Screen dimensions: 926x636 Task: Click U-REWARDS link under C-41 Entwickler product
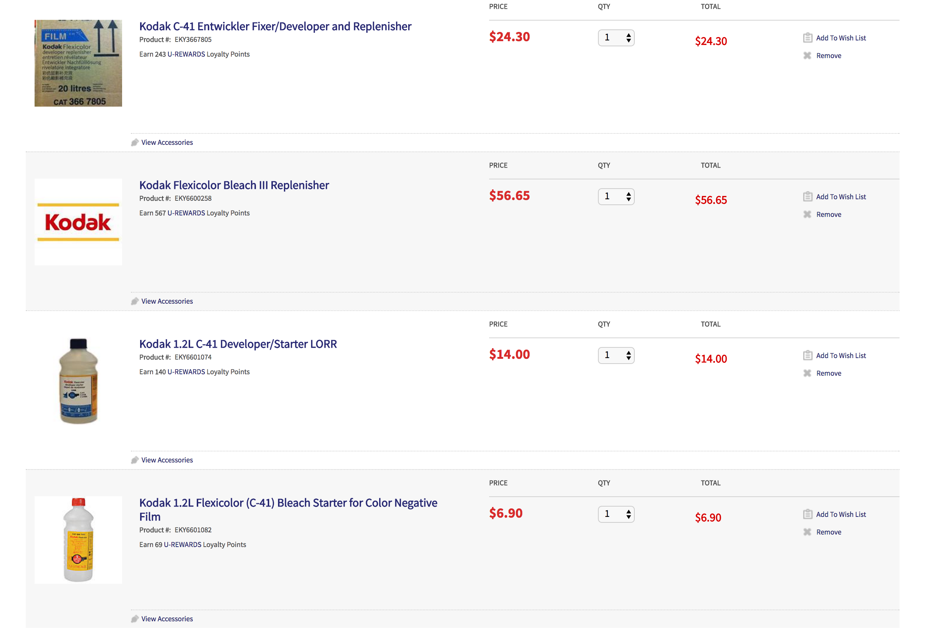pos(186,54)
